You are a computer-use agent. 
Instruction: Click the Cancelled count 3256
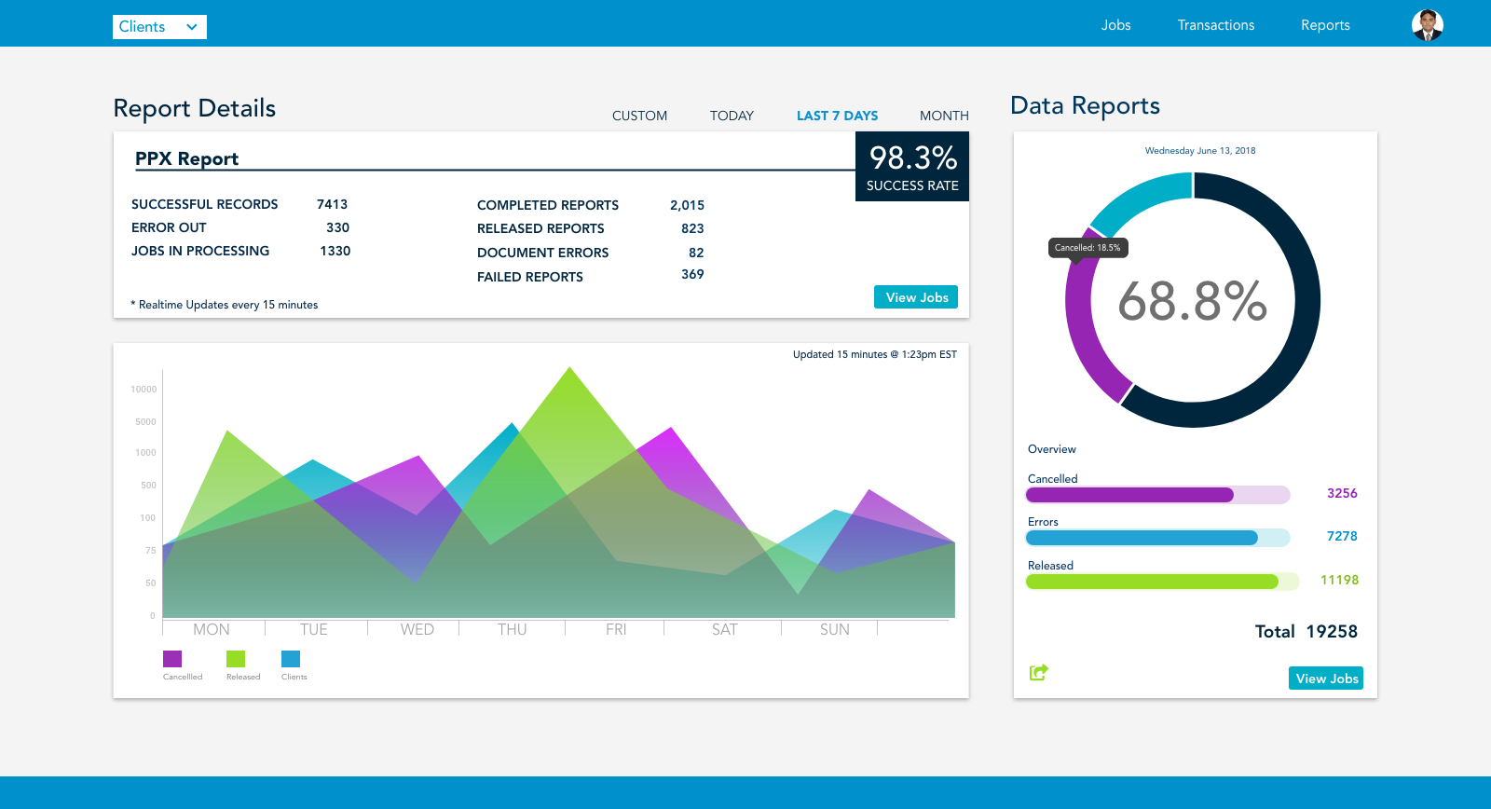coord(1342,493)
